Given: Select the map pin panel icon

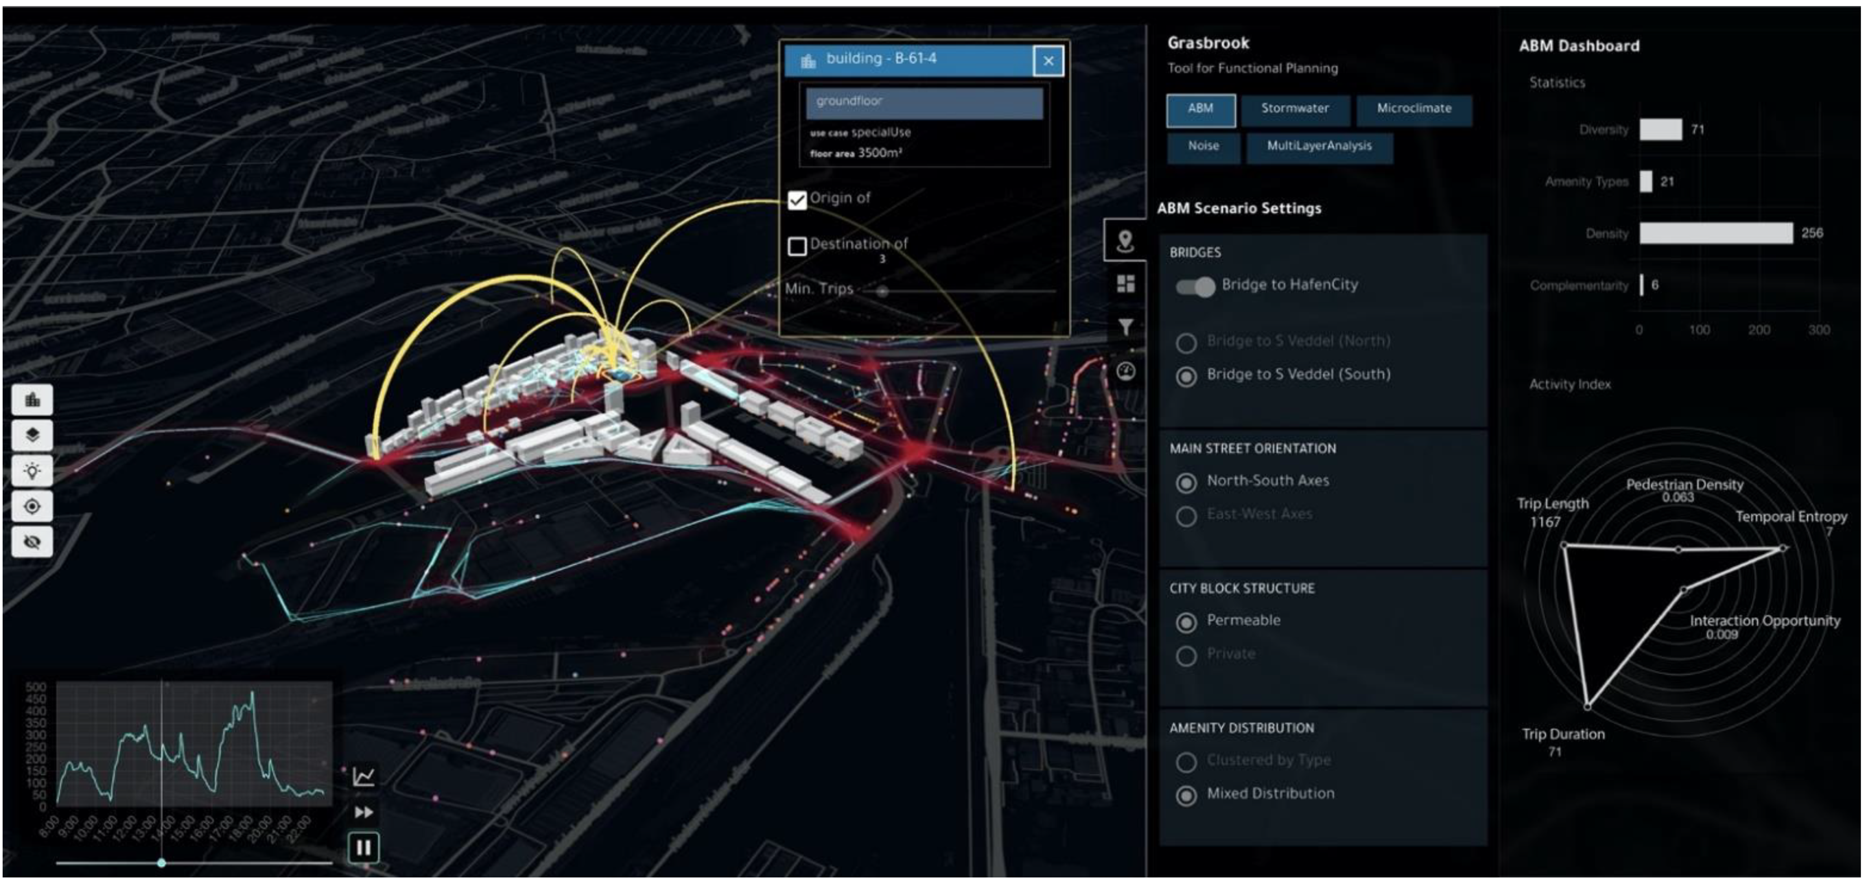Looking at the screenshot, I should (x=1125, y=241).
